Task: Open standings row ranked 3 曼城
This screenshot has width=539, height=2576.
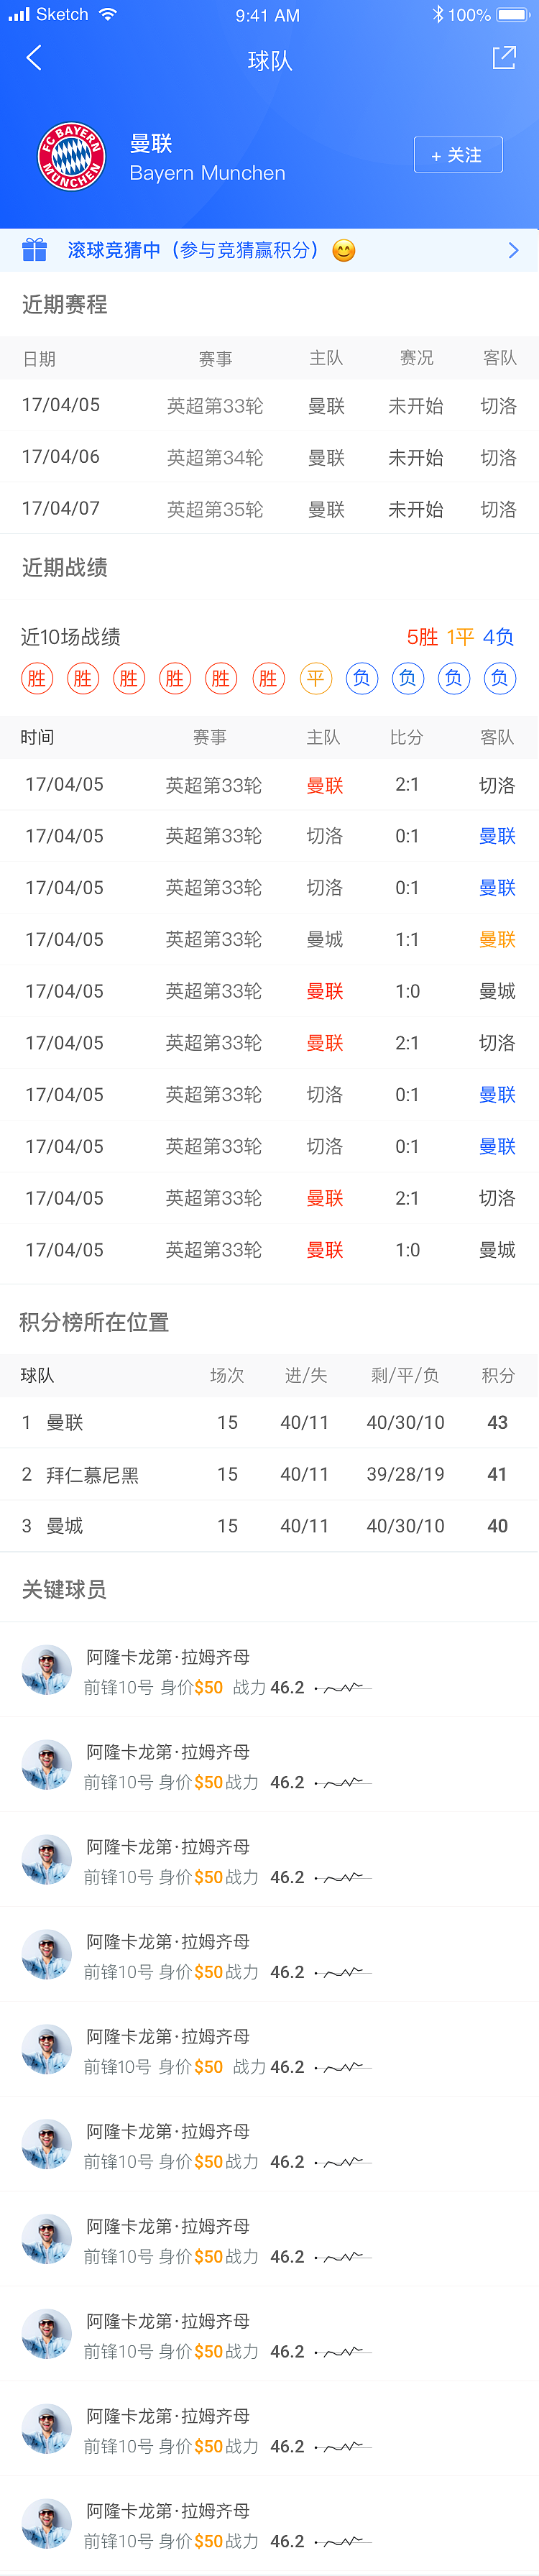Action: [x=269, y=1526]
